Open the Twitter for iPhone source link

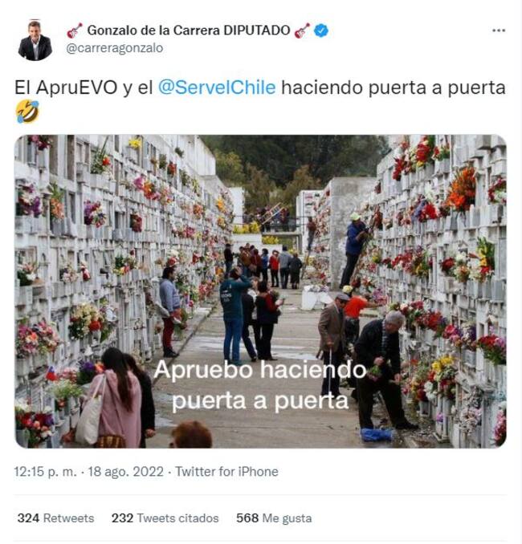226,472
